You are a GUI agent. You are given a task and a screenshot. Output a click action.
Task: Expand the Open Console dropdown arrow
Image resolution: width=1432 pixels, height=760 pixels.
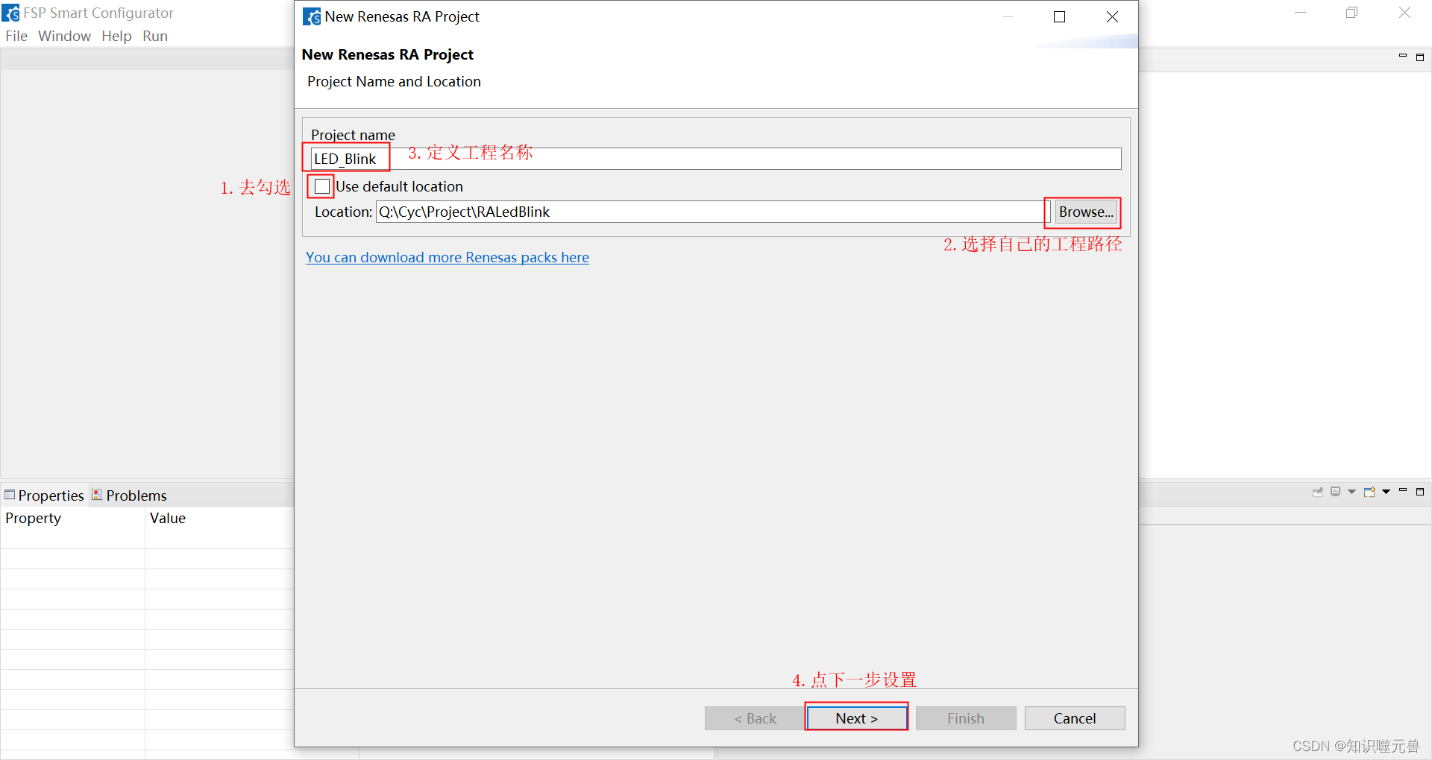pos(1386,492)
